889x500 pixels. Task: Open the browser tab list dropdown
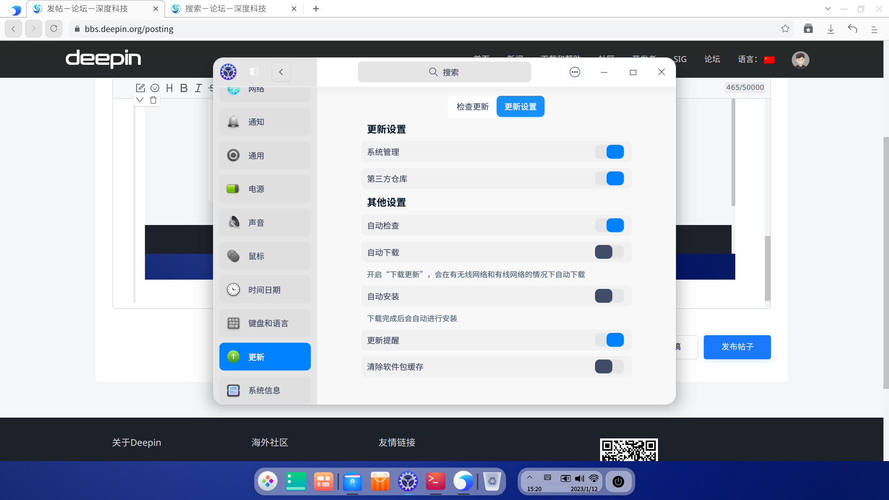pos(828,9)
